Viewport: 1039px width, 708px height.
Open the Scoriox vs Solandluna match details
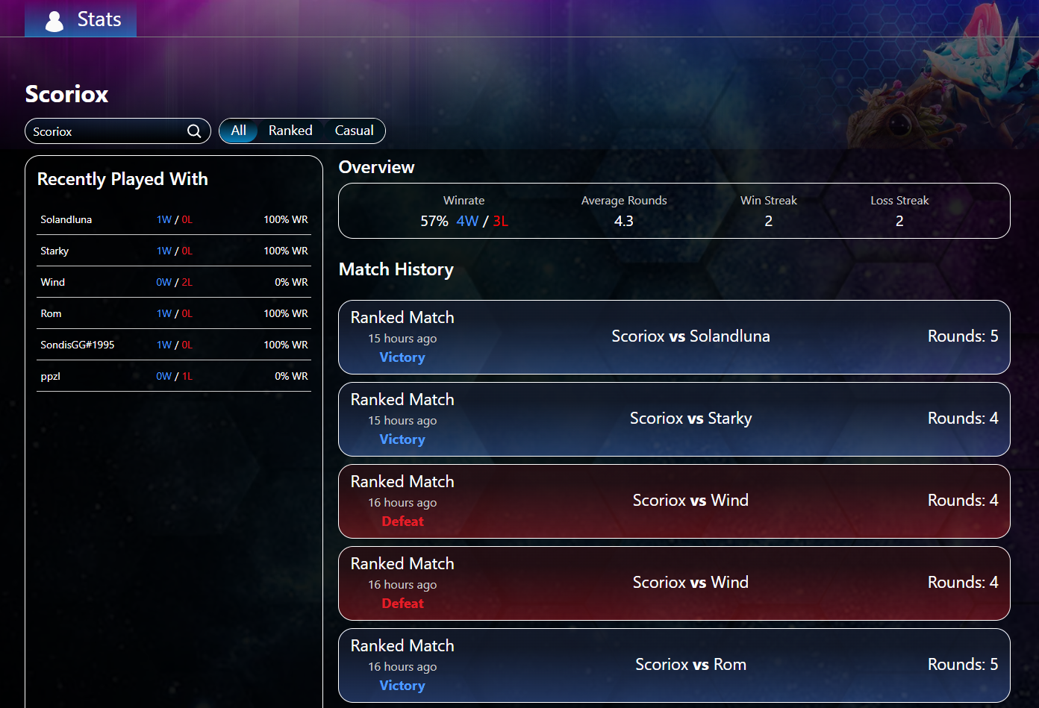(x=674, y=336)
